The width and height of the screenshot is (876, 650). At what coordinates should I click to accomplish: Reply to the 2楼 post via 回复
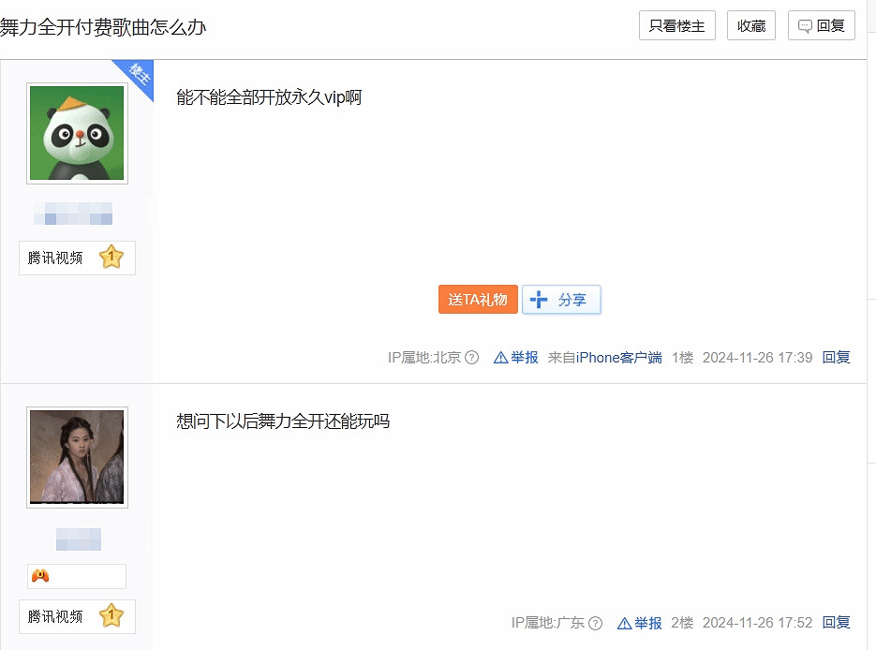pyautogui.click(x=836, y=623)
